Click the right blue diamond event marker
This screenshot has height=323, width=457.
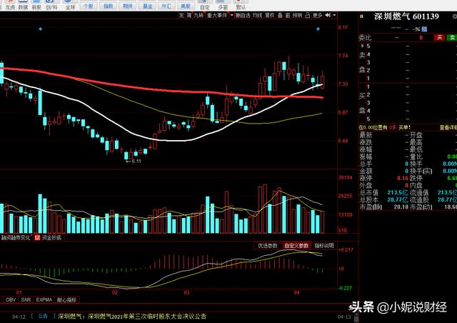click(x=318, y=29)
